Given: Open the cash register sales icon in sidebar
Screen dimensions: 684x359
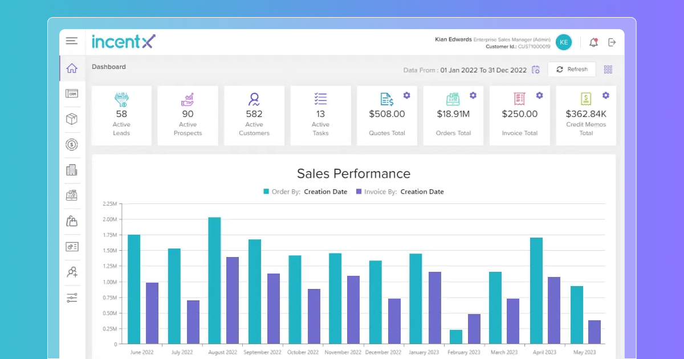Looking at the screenshot, I should point(72,195).
